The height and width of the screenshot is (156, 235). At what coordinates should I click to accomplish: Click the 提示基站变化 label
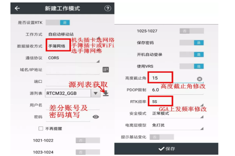click(x=134, y=137)
